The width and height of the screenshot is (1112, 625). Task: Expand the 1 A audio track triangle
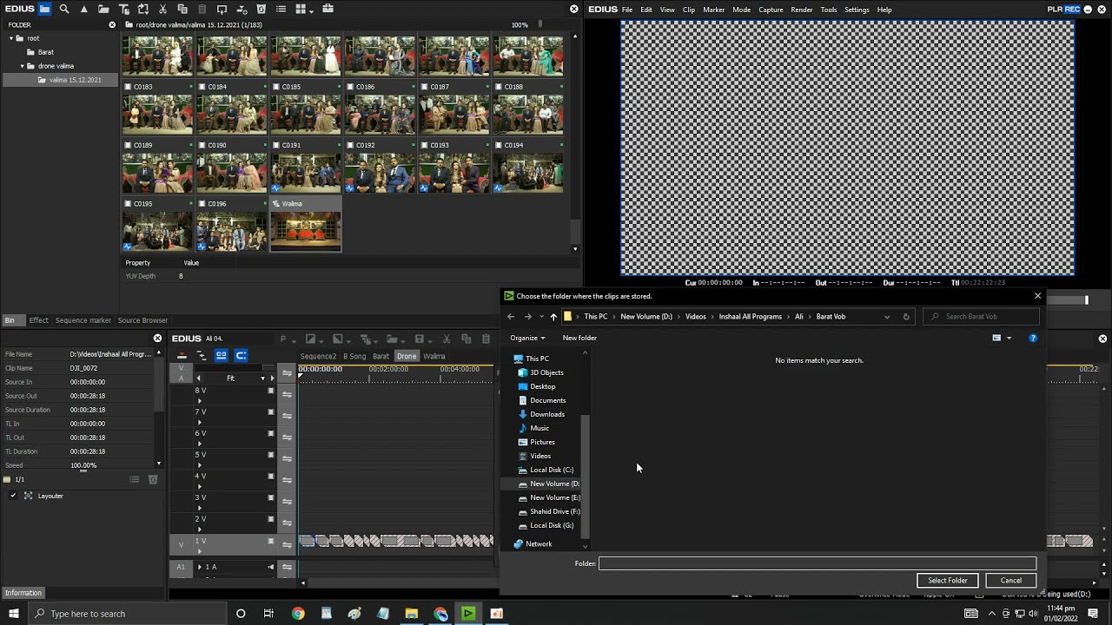[199, 567]
